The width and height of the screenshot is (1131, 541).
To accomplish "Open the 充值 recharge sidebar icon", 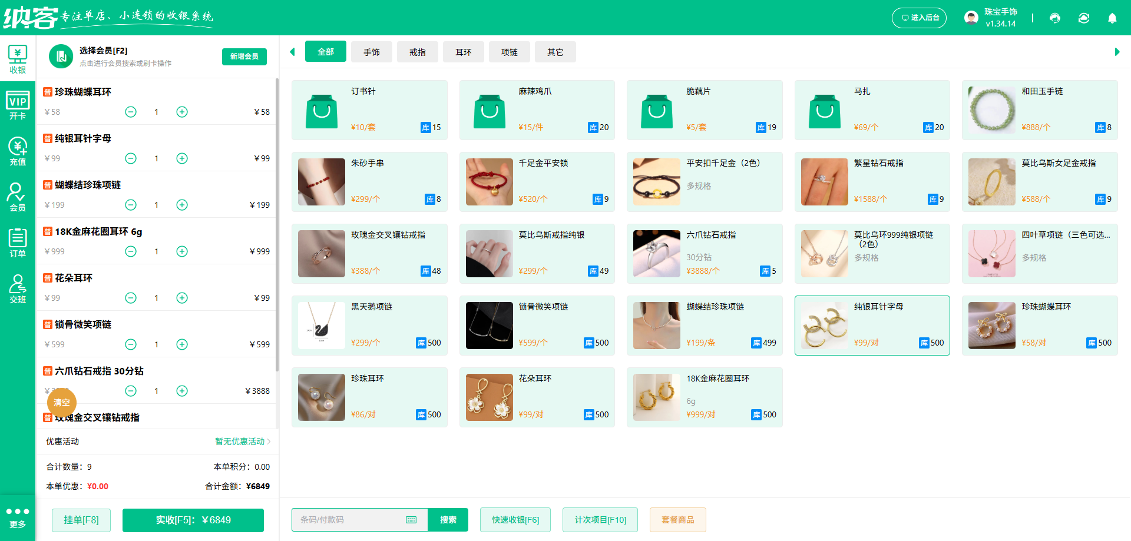I will (18, 151).
